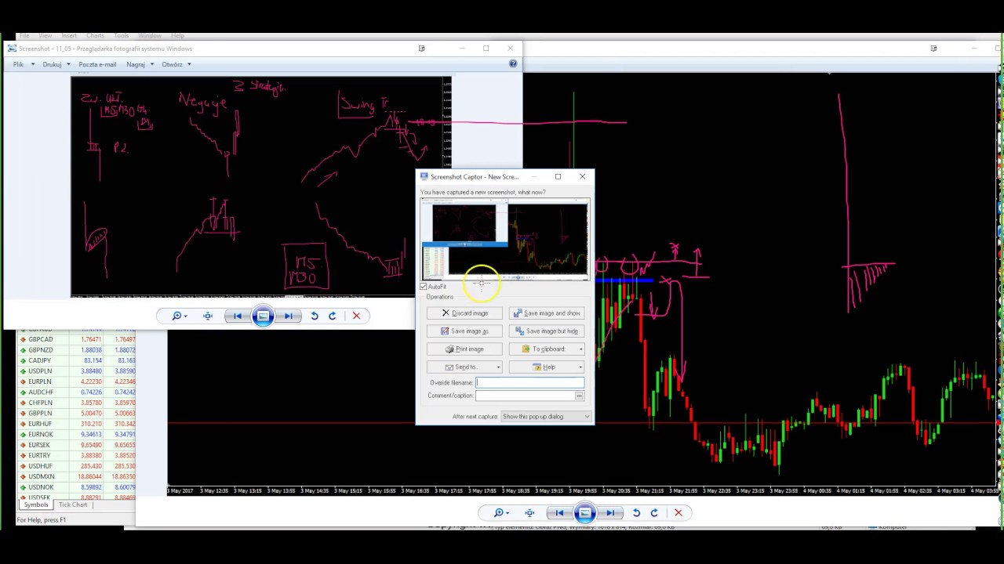1004x564 pixels.
Task: Click Save image but hide button
Action: tap(547, 331)
